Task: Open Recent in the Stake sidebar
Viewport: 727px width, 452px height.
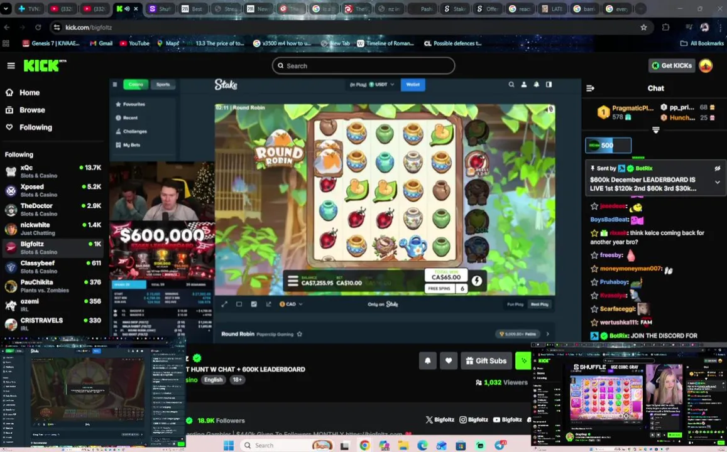Action: coord(126,117)
